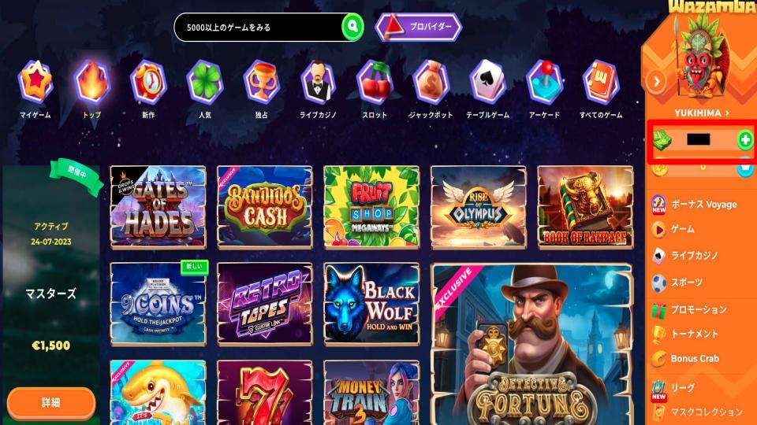Open the ジャックポット money bag icon
The width and height of the screenshot is (757, 425).
(431, 81)
